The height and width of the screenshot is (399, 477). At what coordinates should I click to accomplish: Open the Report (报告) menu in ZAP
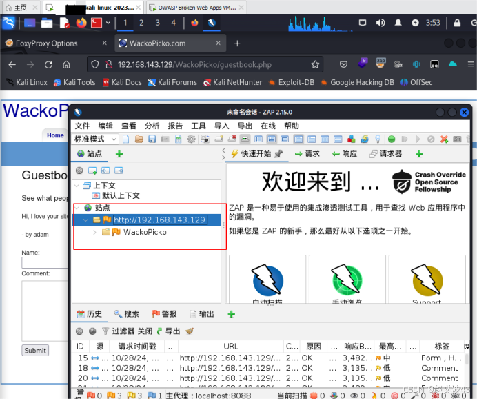click(175, 126)
